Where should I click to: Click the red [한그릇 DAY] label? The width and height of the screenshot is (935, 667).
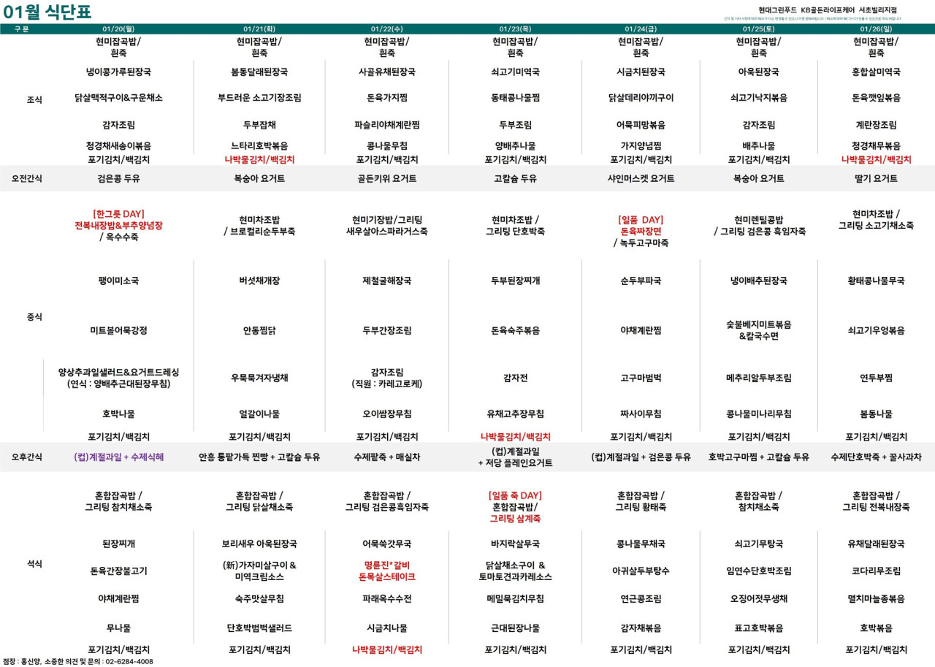point(118,214)
